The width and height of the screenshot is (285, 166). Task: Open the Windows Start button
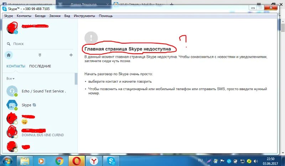coord(7,161)
